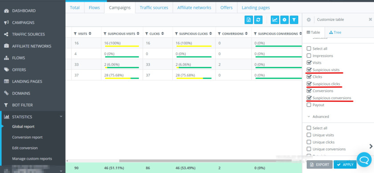This screenshot has width=374, height=173.
Task: Refresh the report with the reload icon
Action: click(x=258, y=20)
